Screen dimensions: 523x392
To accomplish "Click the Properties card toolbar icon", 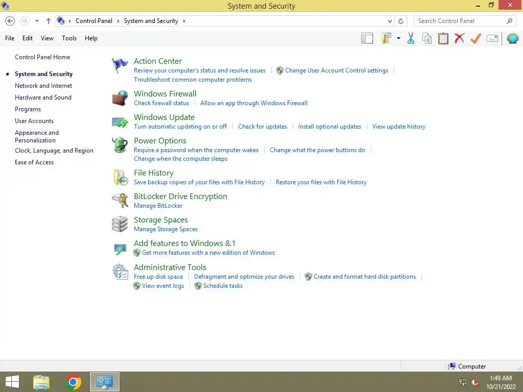I will [x=492, y=38].
